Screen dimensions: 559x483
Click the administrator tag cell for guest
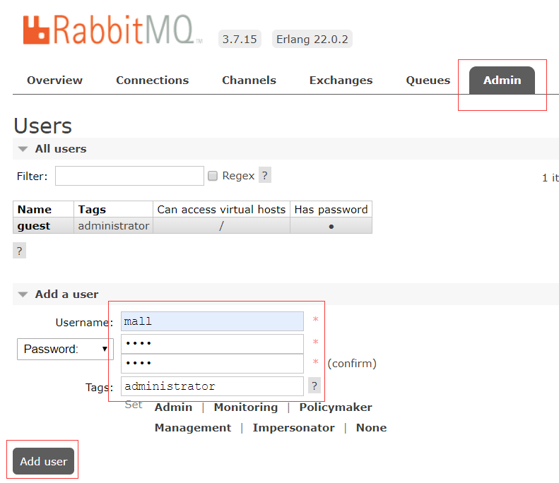(x=113, y=226)
